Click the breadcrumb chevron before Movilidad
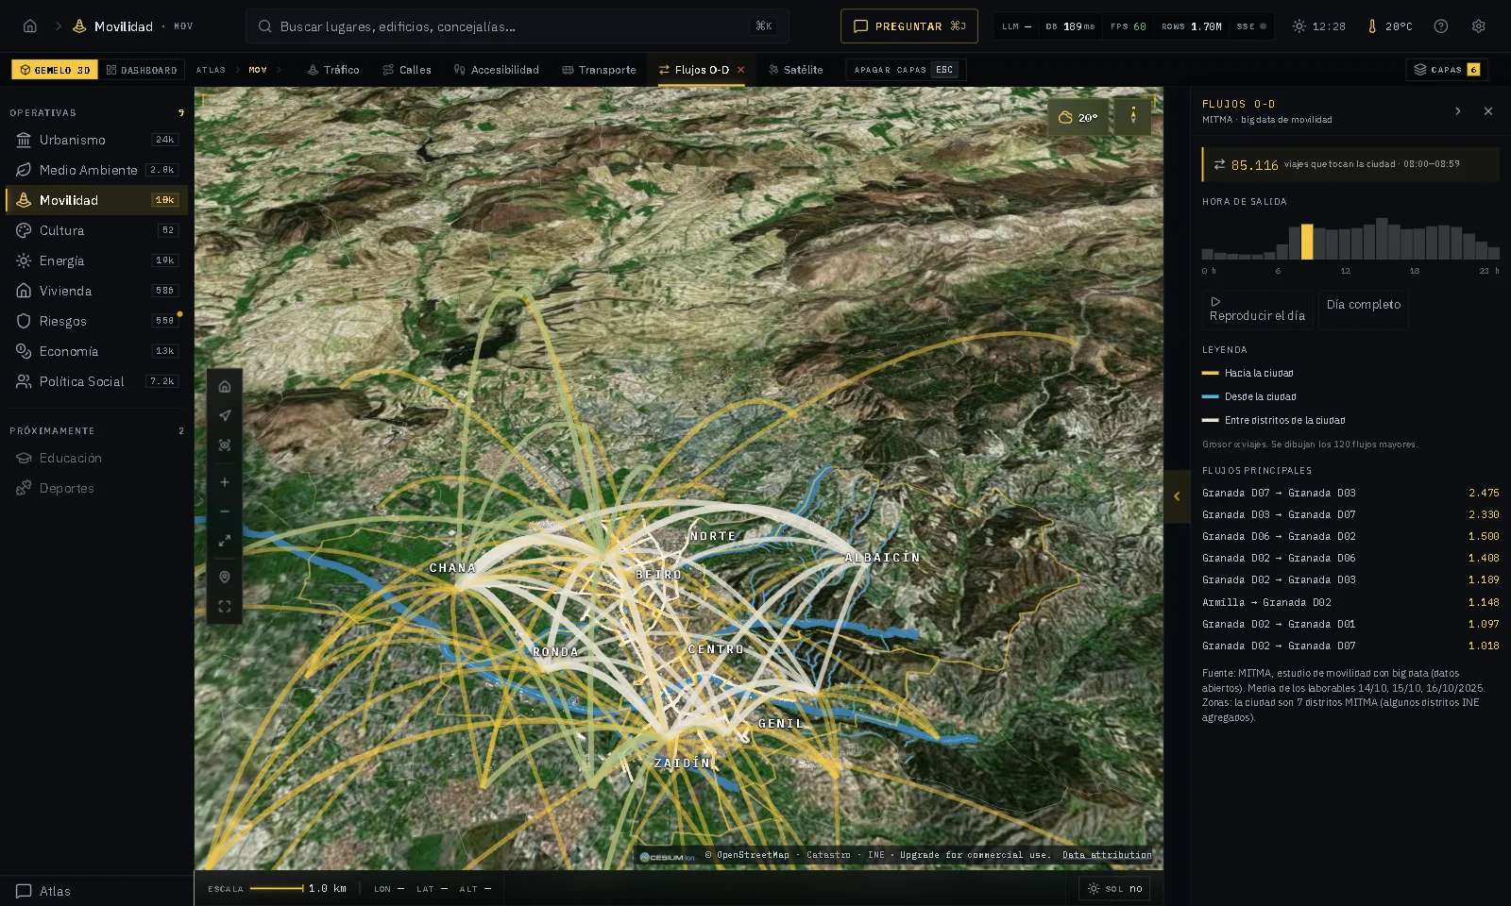Image resolution: width=1511 pixels, height=906 pixels. 58,26
